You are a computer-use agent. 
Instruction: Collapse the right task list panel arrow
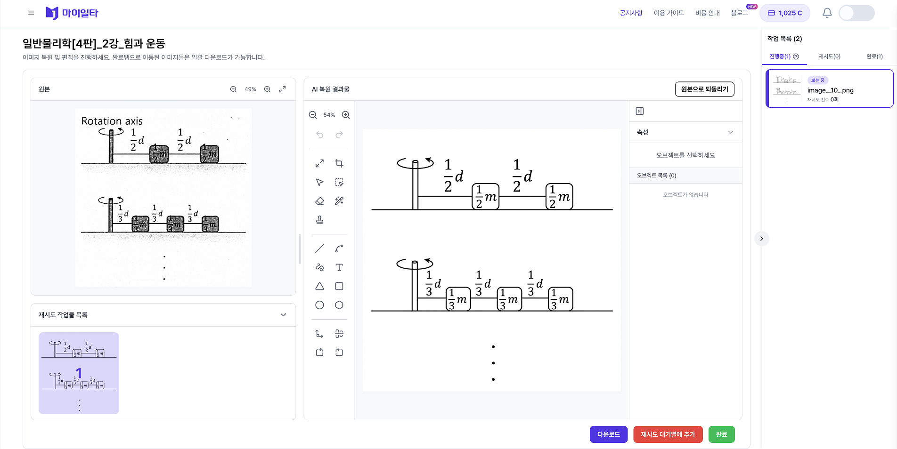[761, 239]
